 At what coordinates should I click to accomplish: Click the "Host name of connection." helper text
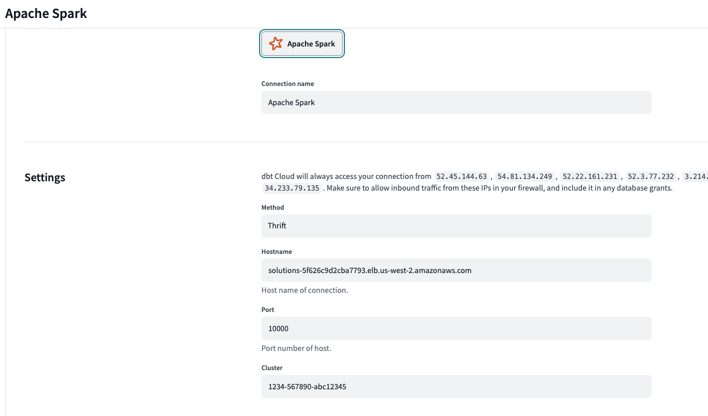coord(305,290)
